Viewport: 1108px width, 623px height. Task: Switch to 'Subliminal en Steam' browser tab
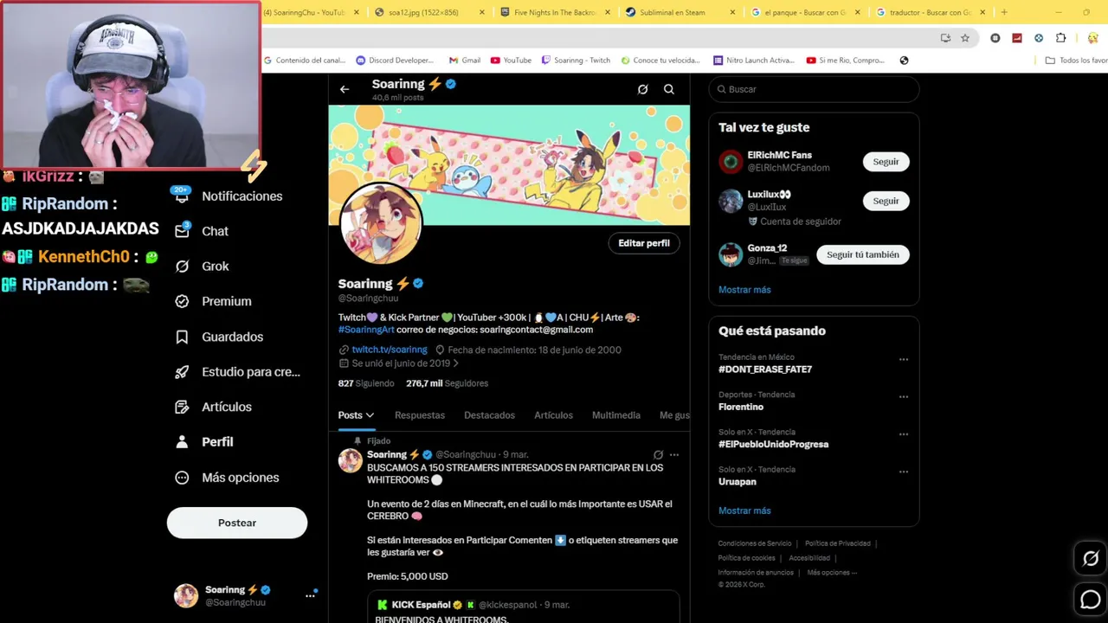680,12
